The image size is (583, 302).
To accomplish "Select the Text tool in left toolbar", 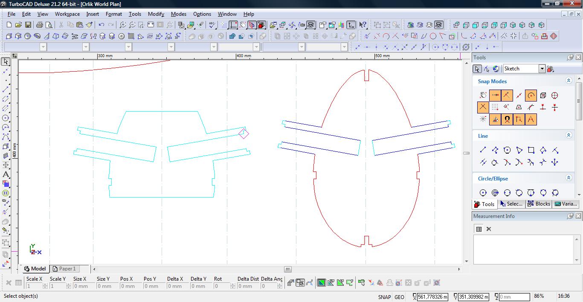I will pyautogui.click(x=6, y=174).
